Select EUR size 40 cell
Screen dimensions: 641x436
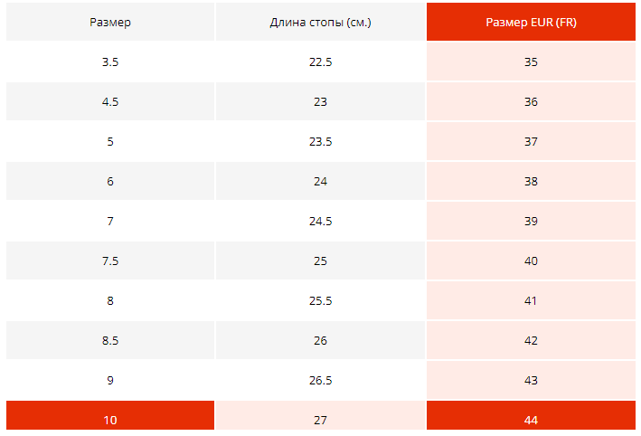[531, 261]
